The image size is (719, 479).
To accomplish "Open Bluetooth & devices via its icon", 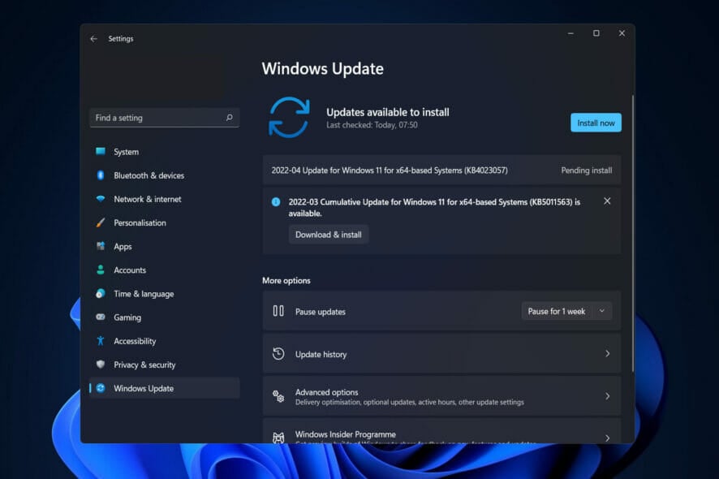I will 102,175.
